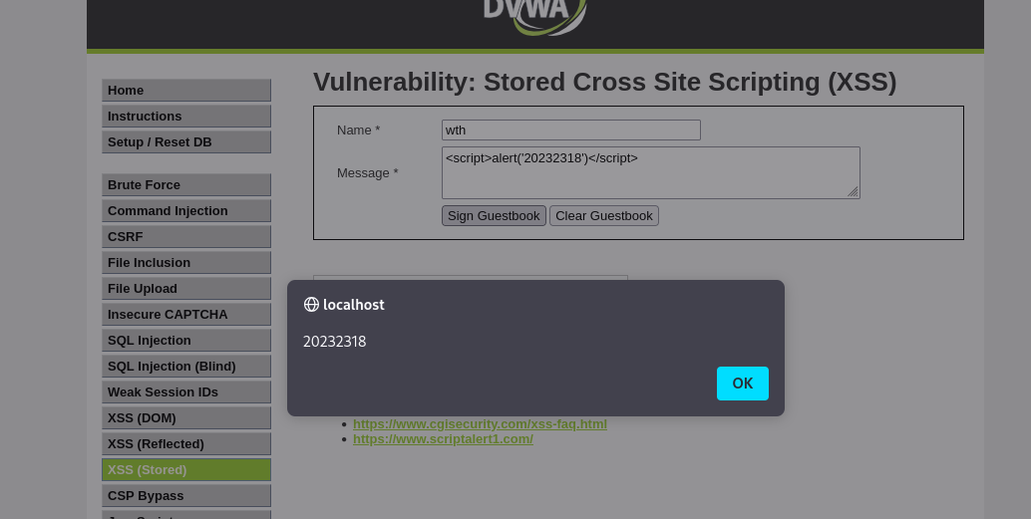
Task: Click the Sign Guestbook button
Action: tap(494, 215)
